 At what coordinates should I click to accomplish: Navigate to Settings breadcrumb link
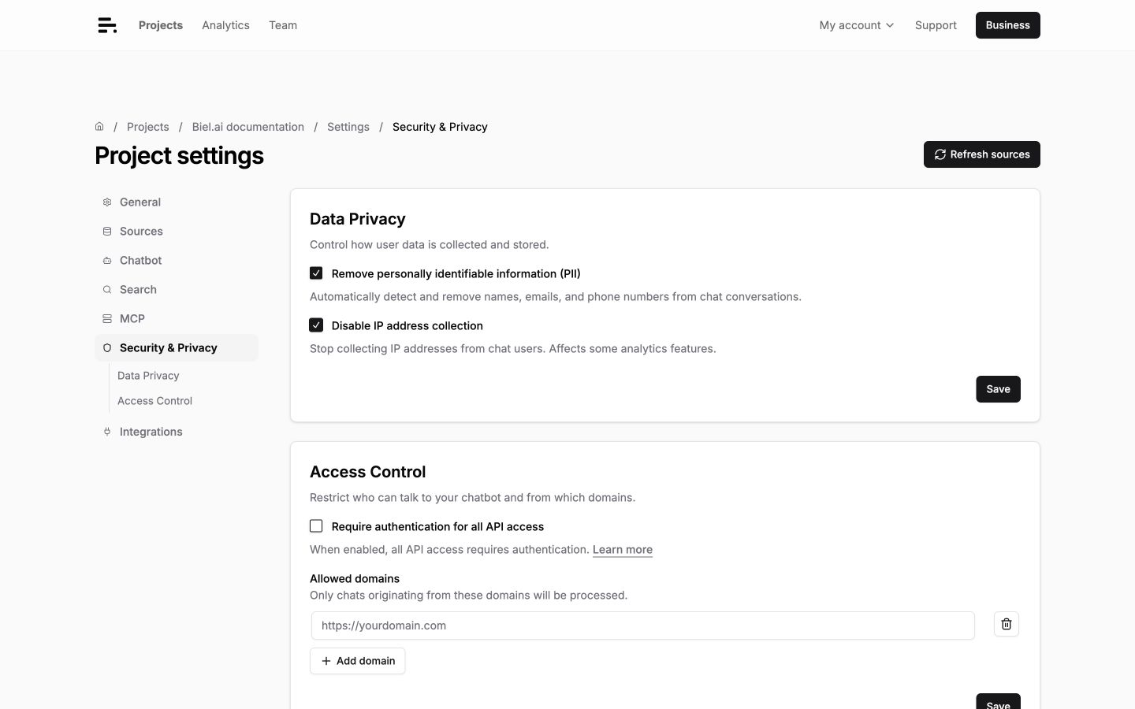(348, 127)
